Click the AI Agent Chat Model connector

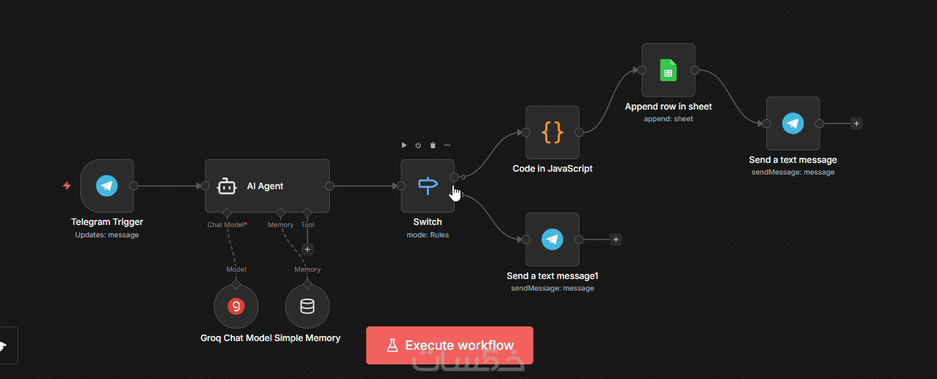[227, 213]
